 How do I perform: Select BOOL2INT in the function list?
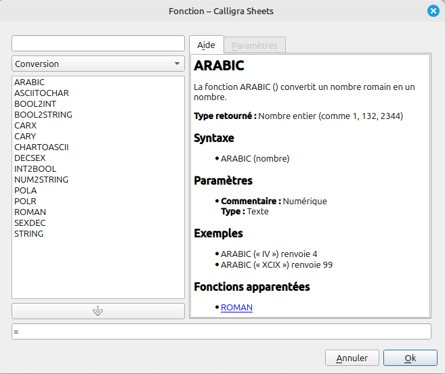(98, 103)
